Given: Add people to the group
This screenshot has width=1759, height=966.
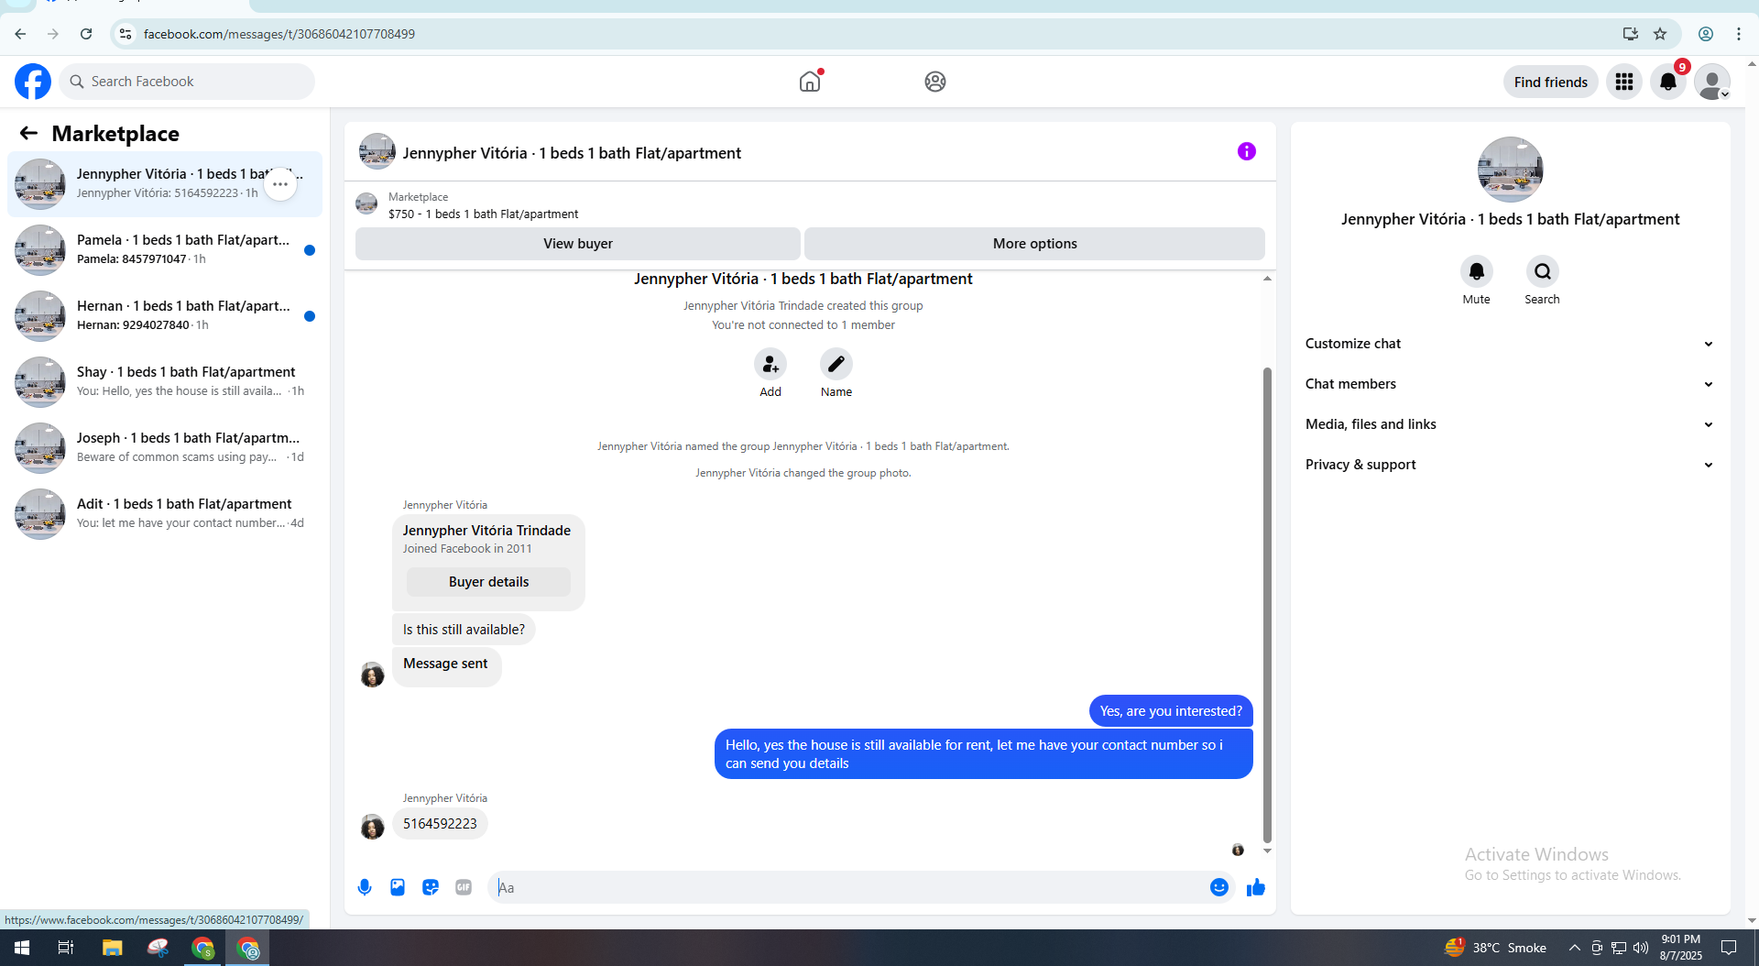Looking at the screenshot, I should click(770, 364).
